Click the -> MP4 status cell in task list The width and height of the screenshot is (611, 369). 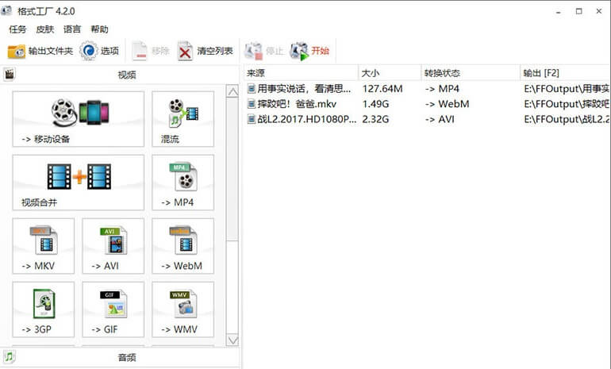pos(442,89)
